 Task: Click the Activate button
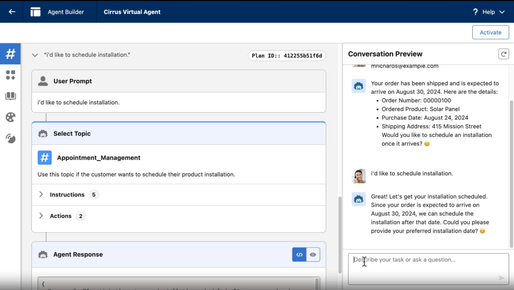(x=491, y=32)
